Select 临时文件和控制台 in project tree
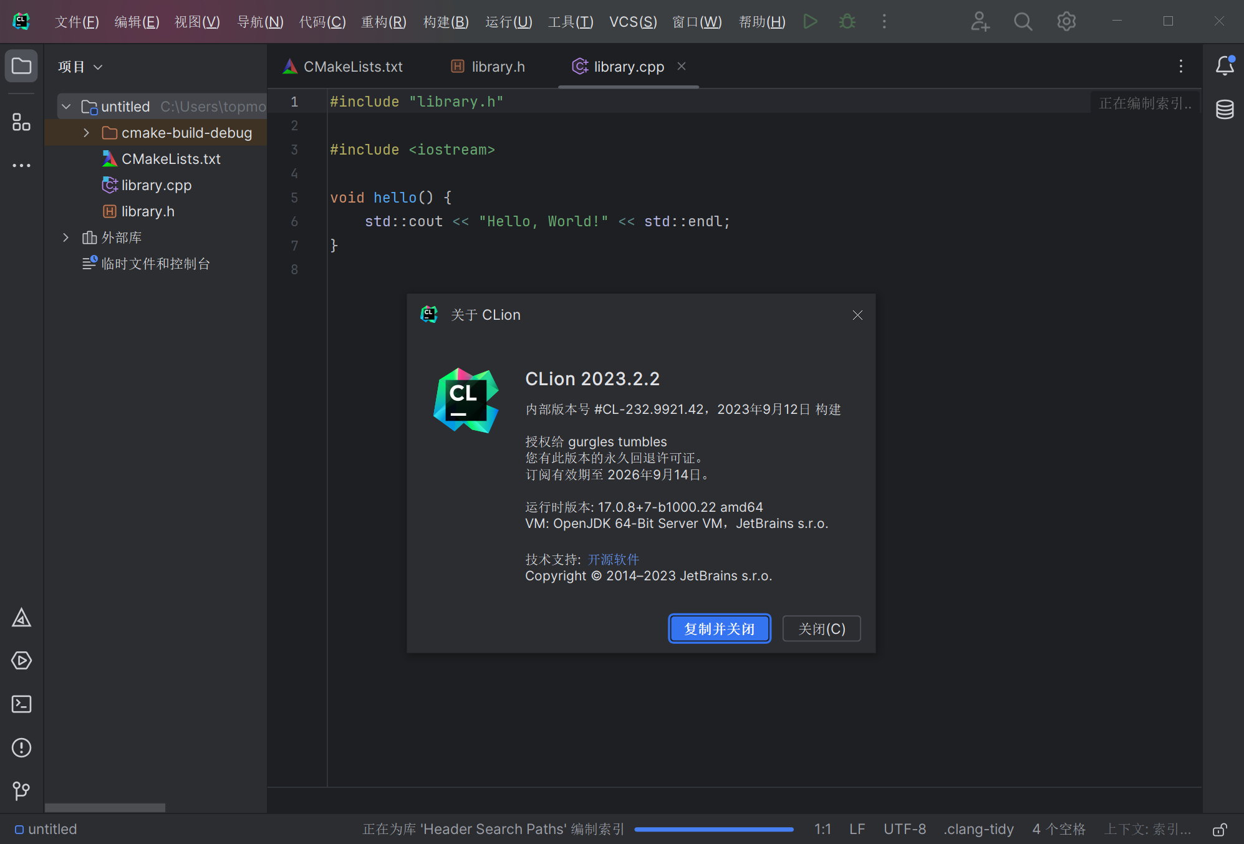The image size is (1244, 844). pyautogui.click(x=156, y=264)
